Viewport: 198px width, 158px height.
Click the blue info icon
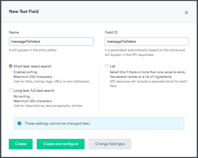tap(19, 123)
